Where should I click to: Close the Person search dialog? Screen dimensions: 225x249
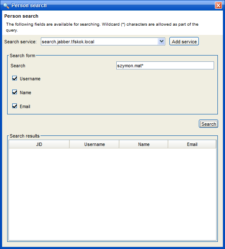point(218,5)
